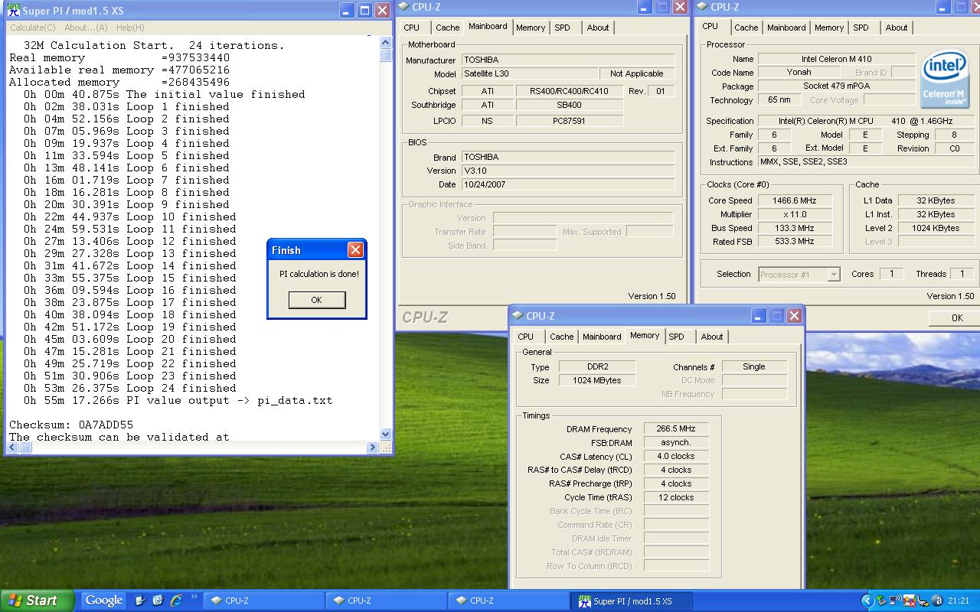Click BIOS Date value 10/24/2007

[x=568, y=184]
